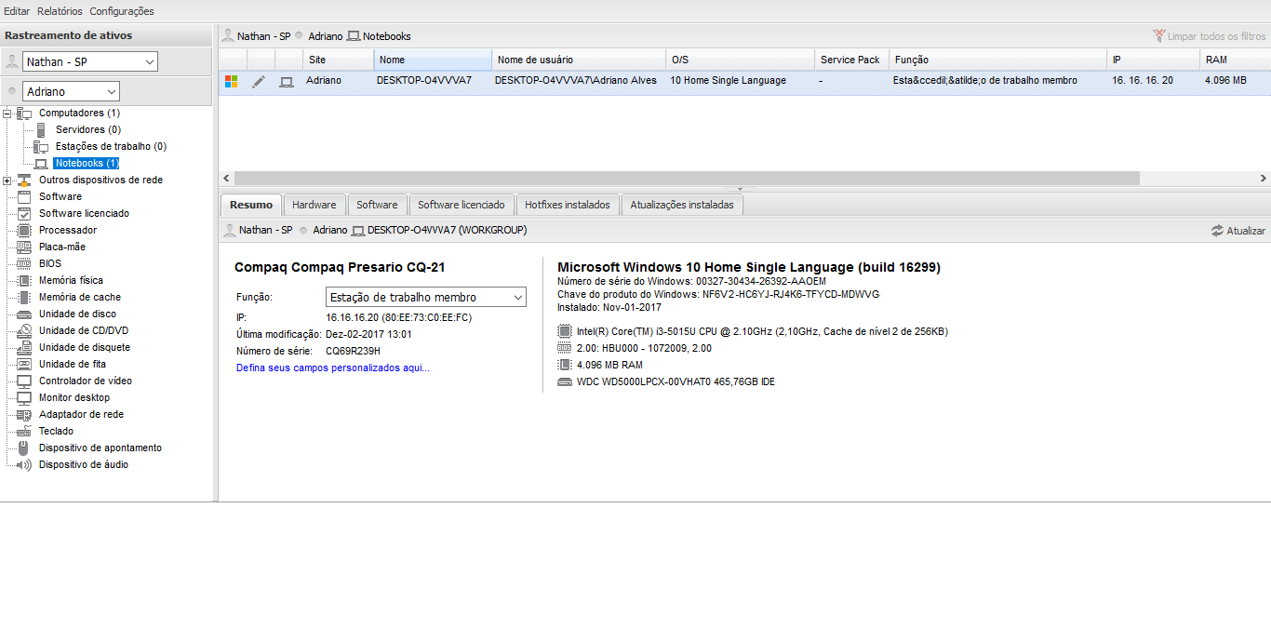The width and height of the screenshot is (1271, 642).
Task: Click the Unidade de fita tape icon
Action: pos(24,364)
